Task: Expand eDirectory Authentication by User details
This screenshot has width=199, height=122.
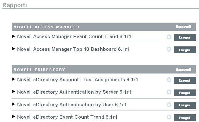Action: pos(14,104)
